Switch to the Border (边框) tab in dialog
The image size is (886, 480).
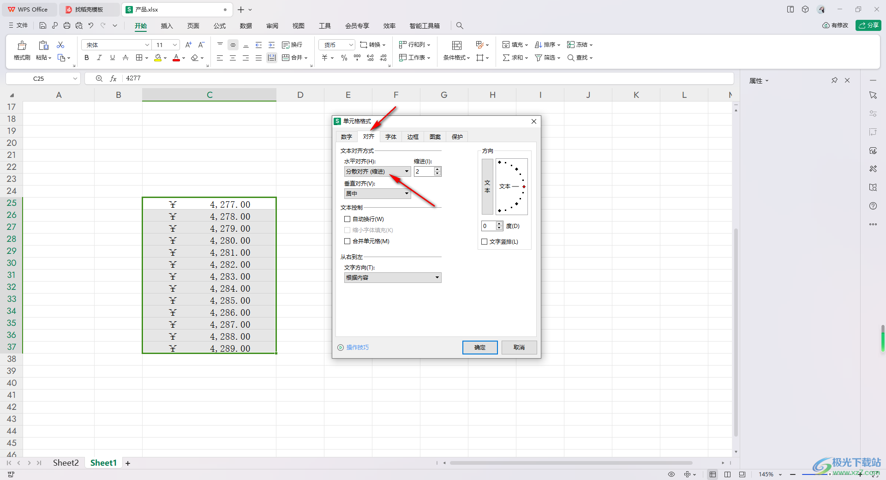[x=413, y=137]
